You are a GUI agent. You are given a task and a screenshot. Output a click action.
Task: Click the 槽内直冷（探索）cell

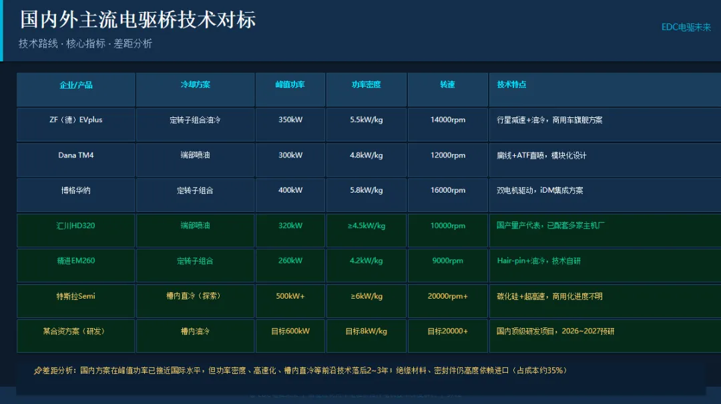(x=196, y=301)
